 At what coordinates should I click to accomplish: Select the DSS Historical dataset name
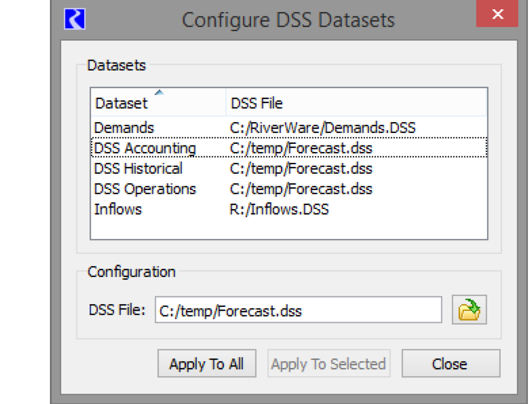(x=138, y=168)
